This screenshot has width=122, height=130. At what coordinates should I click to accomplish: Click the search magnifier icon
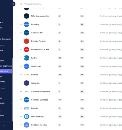click(x=21, y=4)
